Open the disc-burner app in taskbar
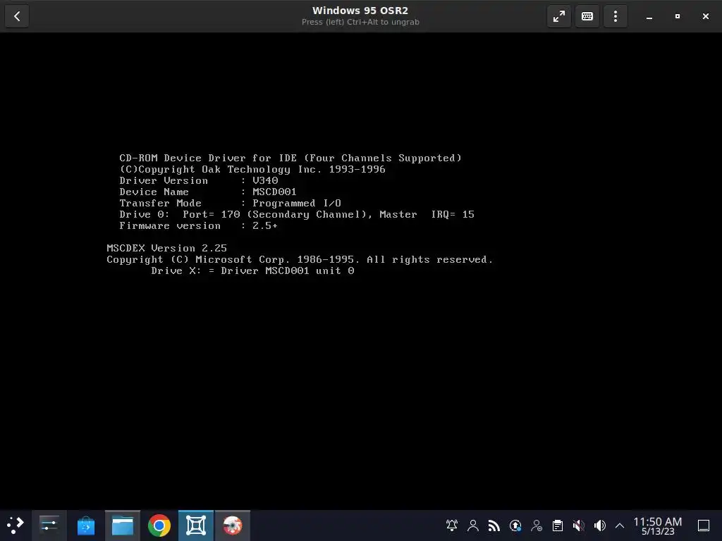Viewport: 722px width, 541px height. point(233,526)
